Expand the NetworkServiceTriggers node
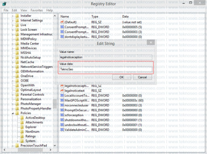 pyautogui.click(x=13, y=67)
